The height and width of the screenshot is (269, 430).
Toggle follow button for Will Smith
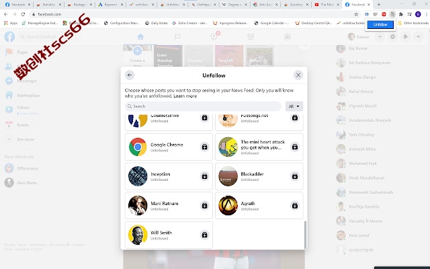pos(204,235)
